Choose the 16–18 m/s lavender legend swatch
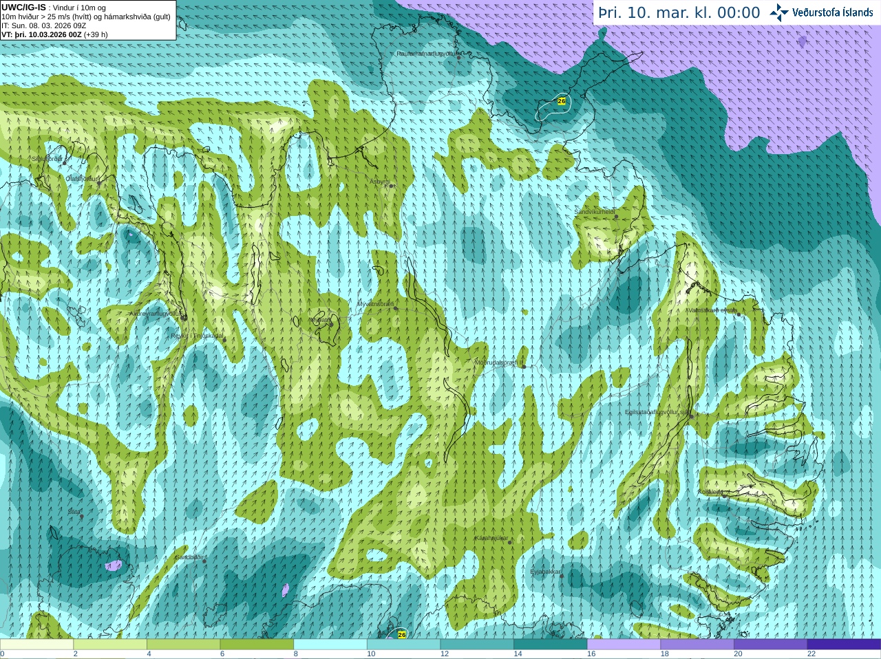881x659 pixels. (x=624, y=645)
